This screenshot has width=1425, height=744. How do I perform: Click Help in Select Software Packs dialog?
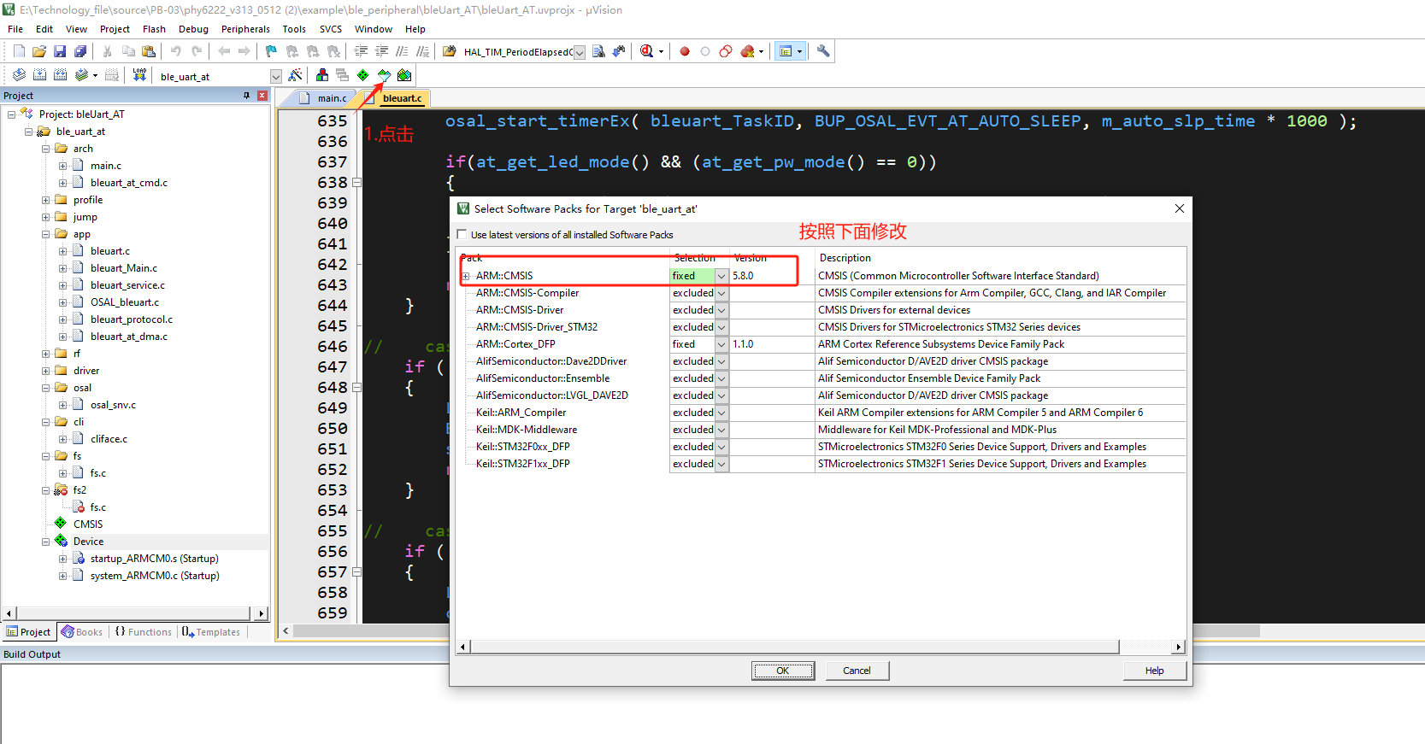(1155, 671)
